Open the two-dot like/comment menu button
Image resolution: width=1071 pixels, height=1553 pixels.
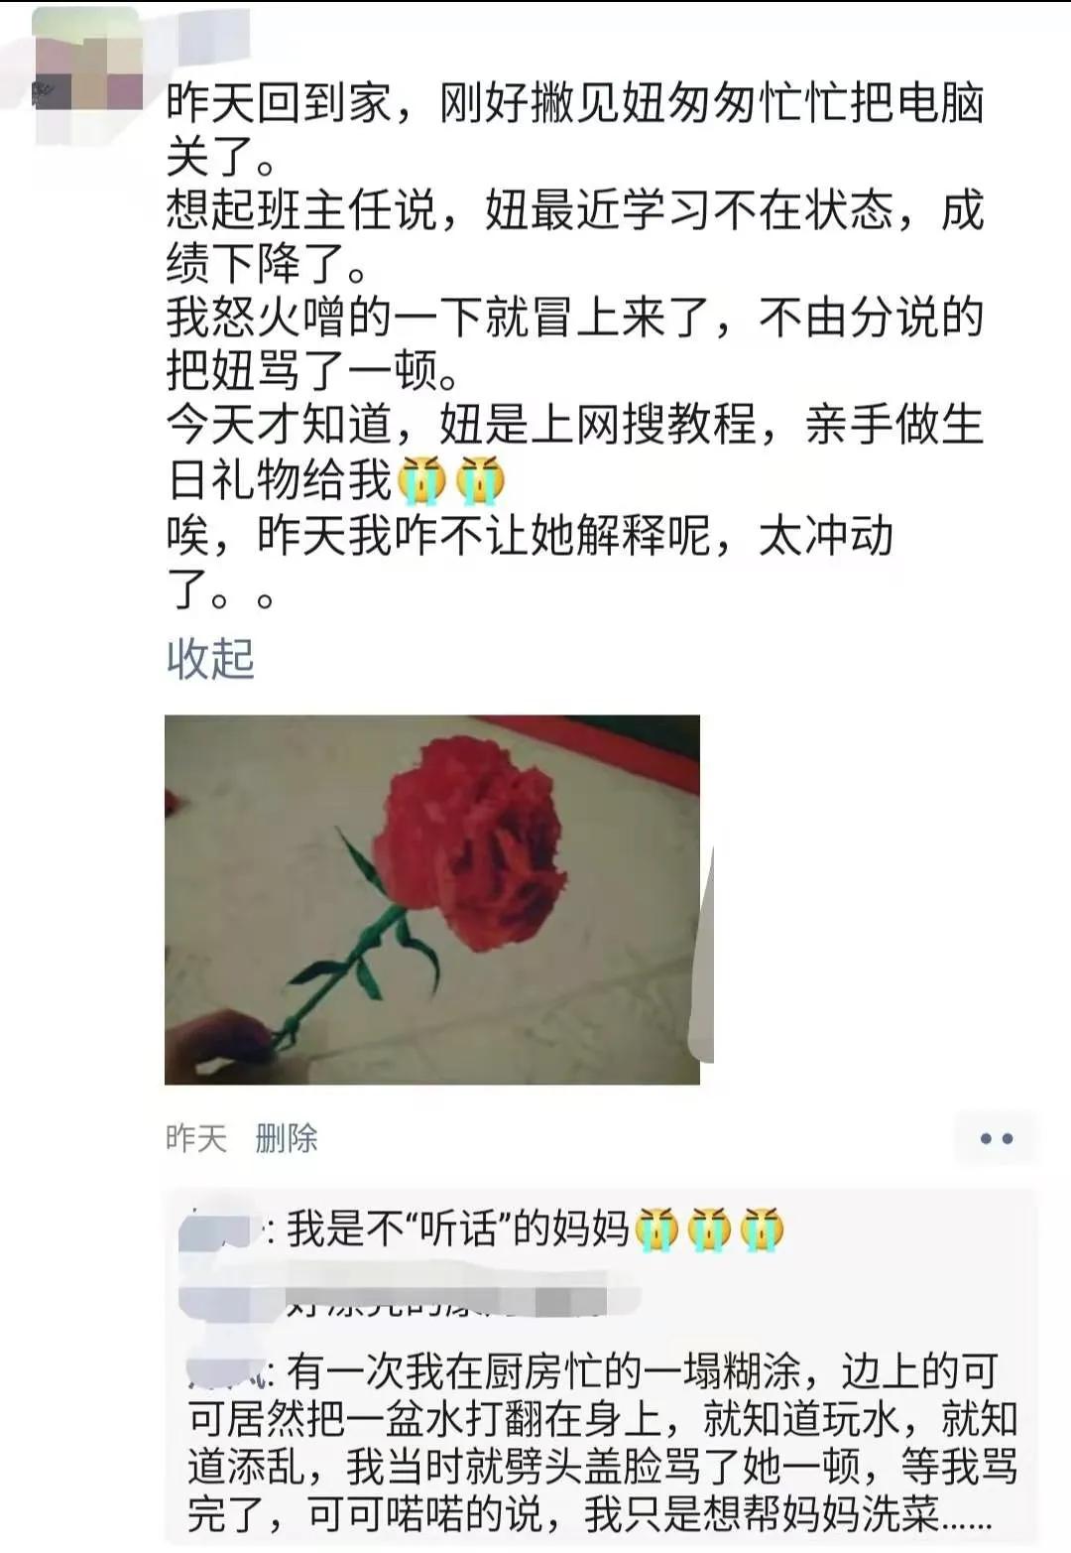tap(996, 1138)
